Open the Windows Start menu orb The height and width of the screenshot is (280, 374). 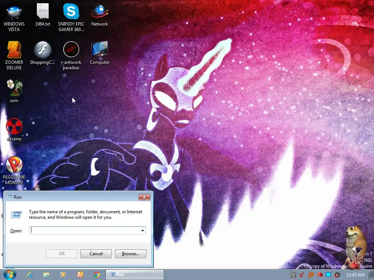(10, 274)
